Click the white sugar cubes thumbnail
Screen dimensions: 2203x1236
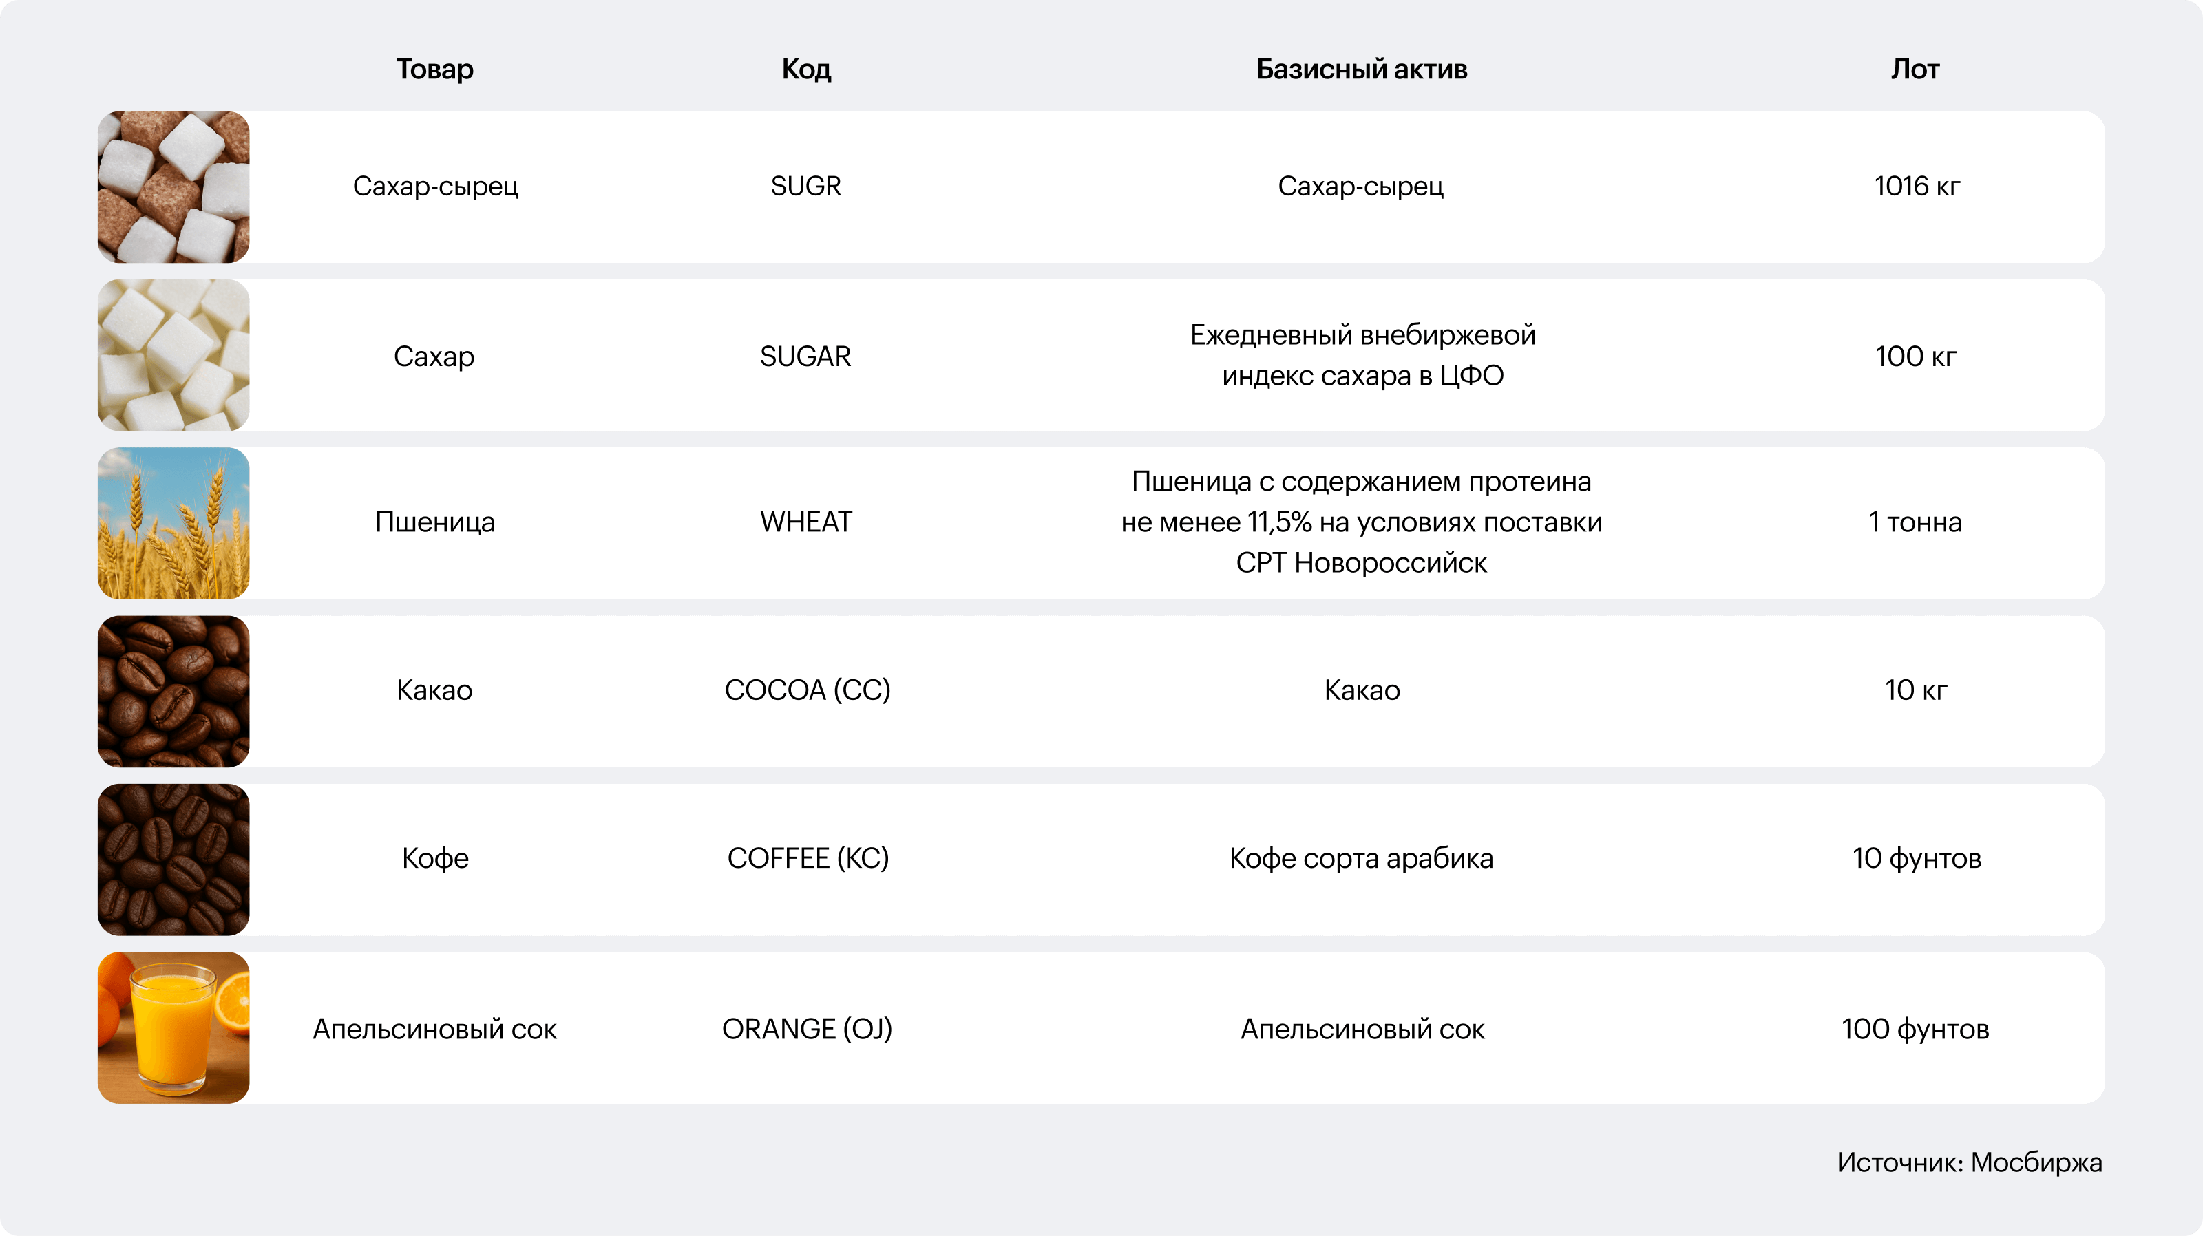173,354
